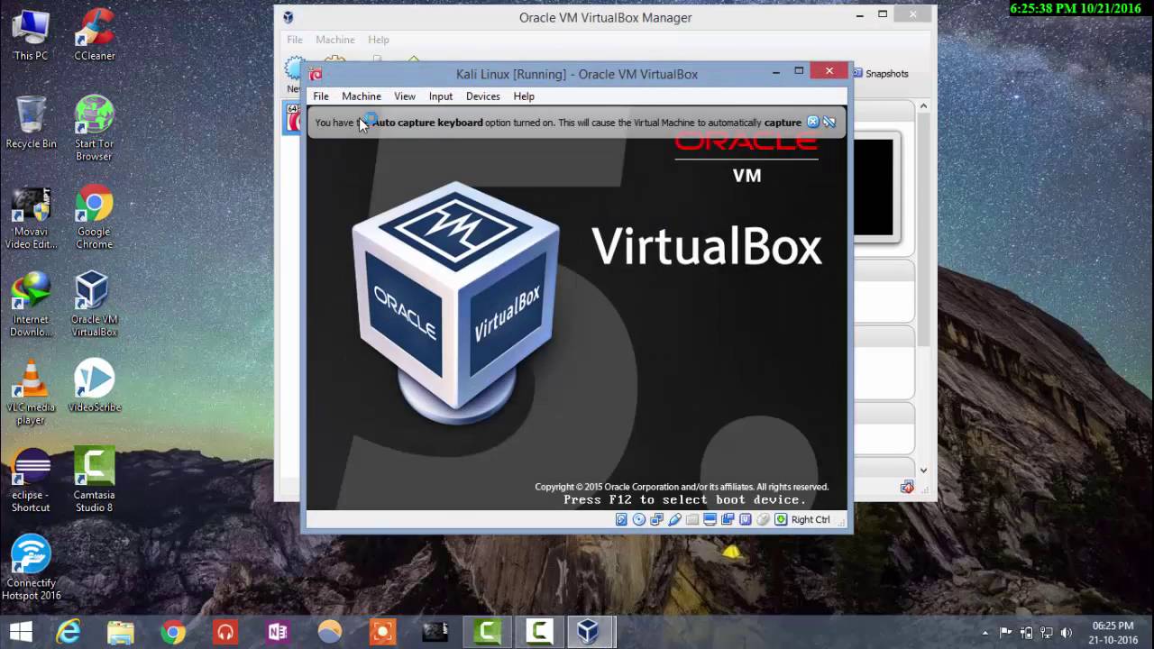This screenshot has height=649, width=1154.
Task: Open Help menu in VirtualBox Manager
Action: point(379,40)
